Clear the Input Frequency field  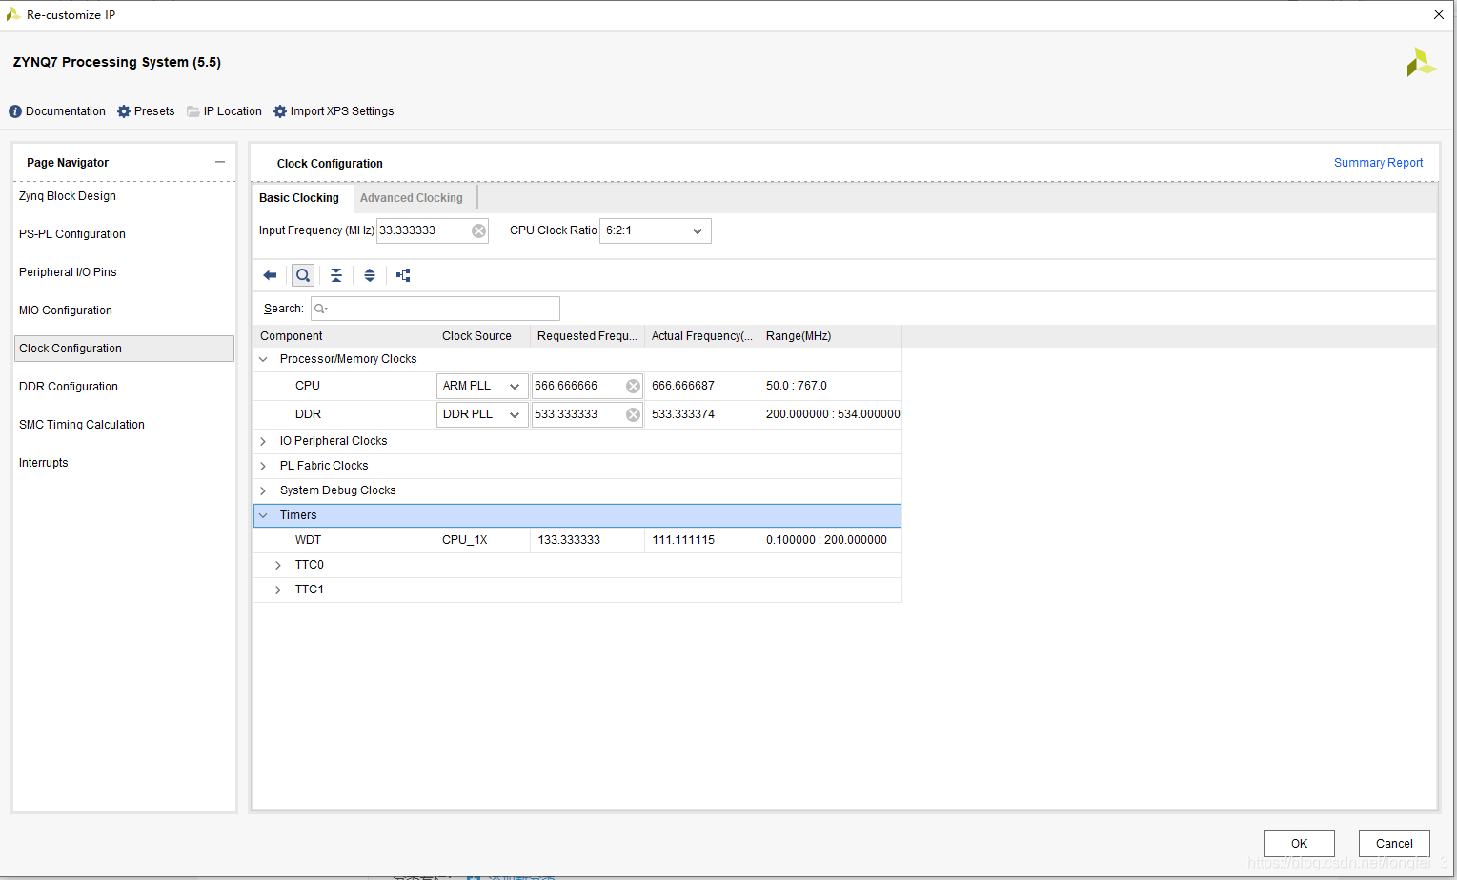point(478,230)
